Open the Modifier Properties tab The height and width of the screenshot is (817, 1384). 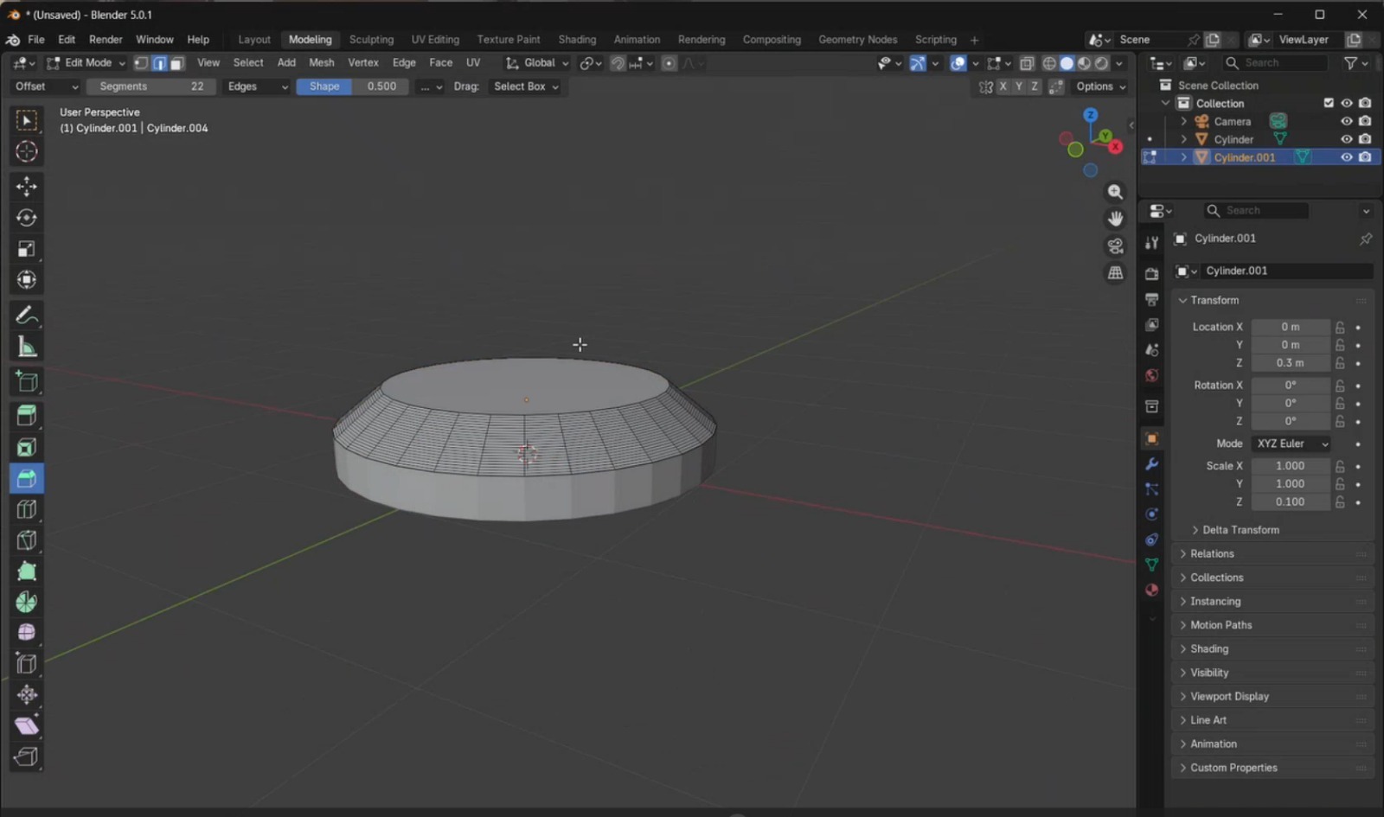pos(1151,465)
